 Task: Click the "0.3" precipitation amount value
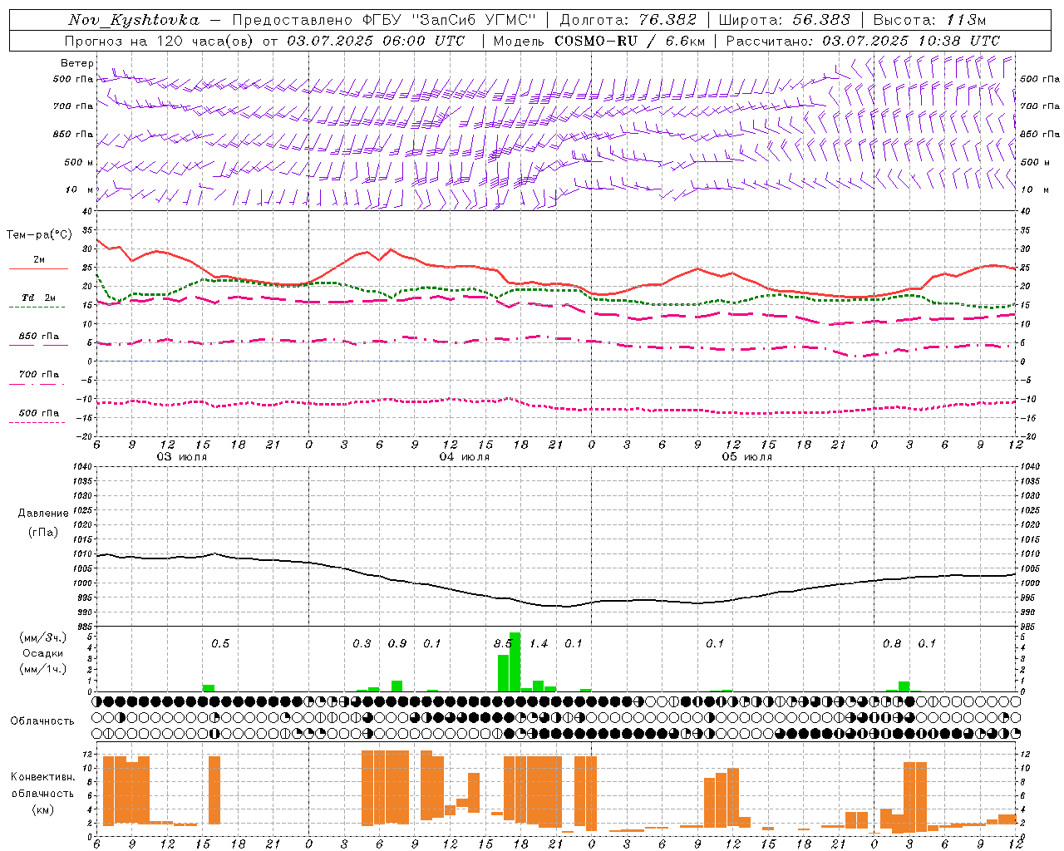coord(362,644)
